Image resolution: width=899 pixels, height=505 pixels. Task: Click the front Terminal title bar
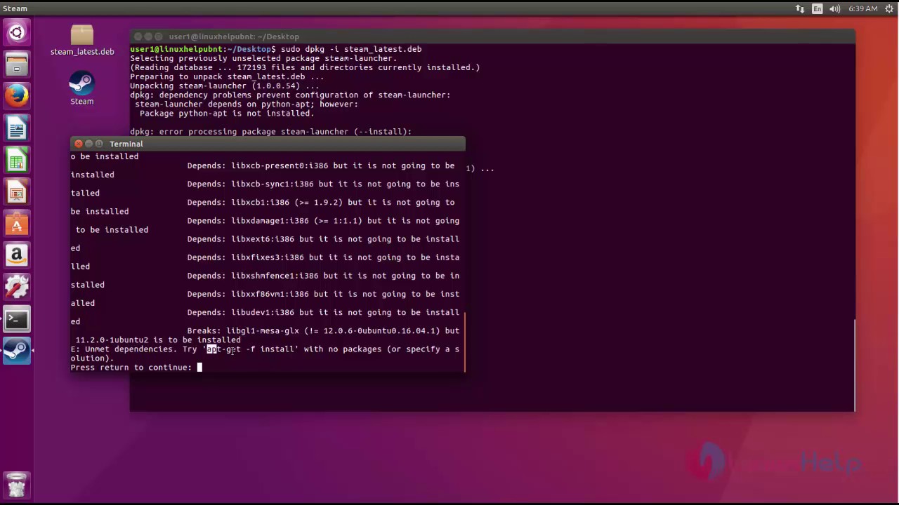click(268, 144)
